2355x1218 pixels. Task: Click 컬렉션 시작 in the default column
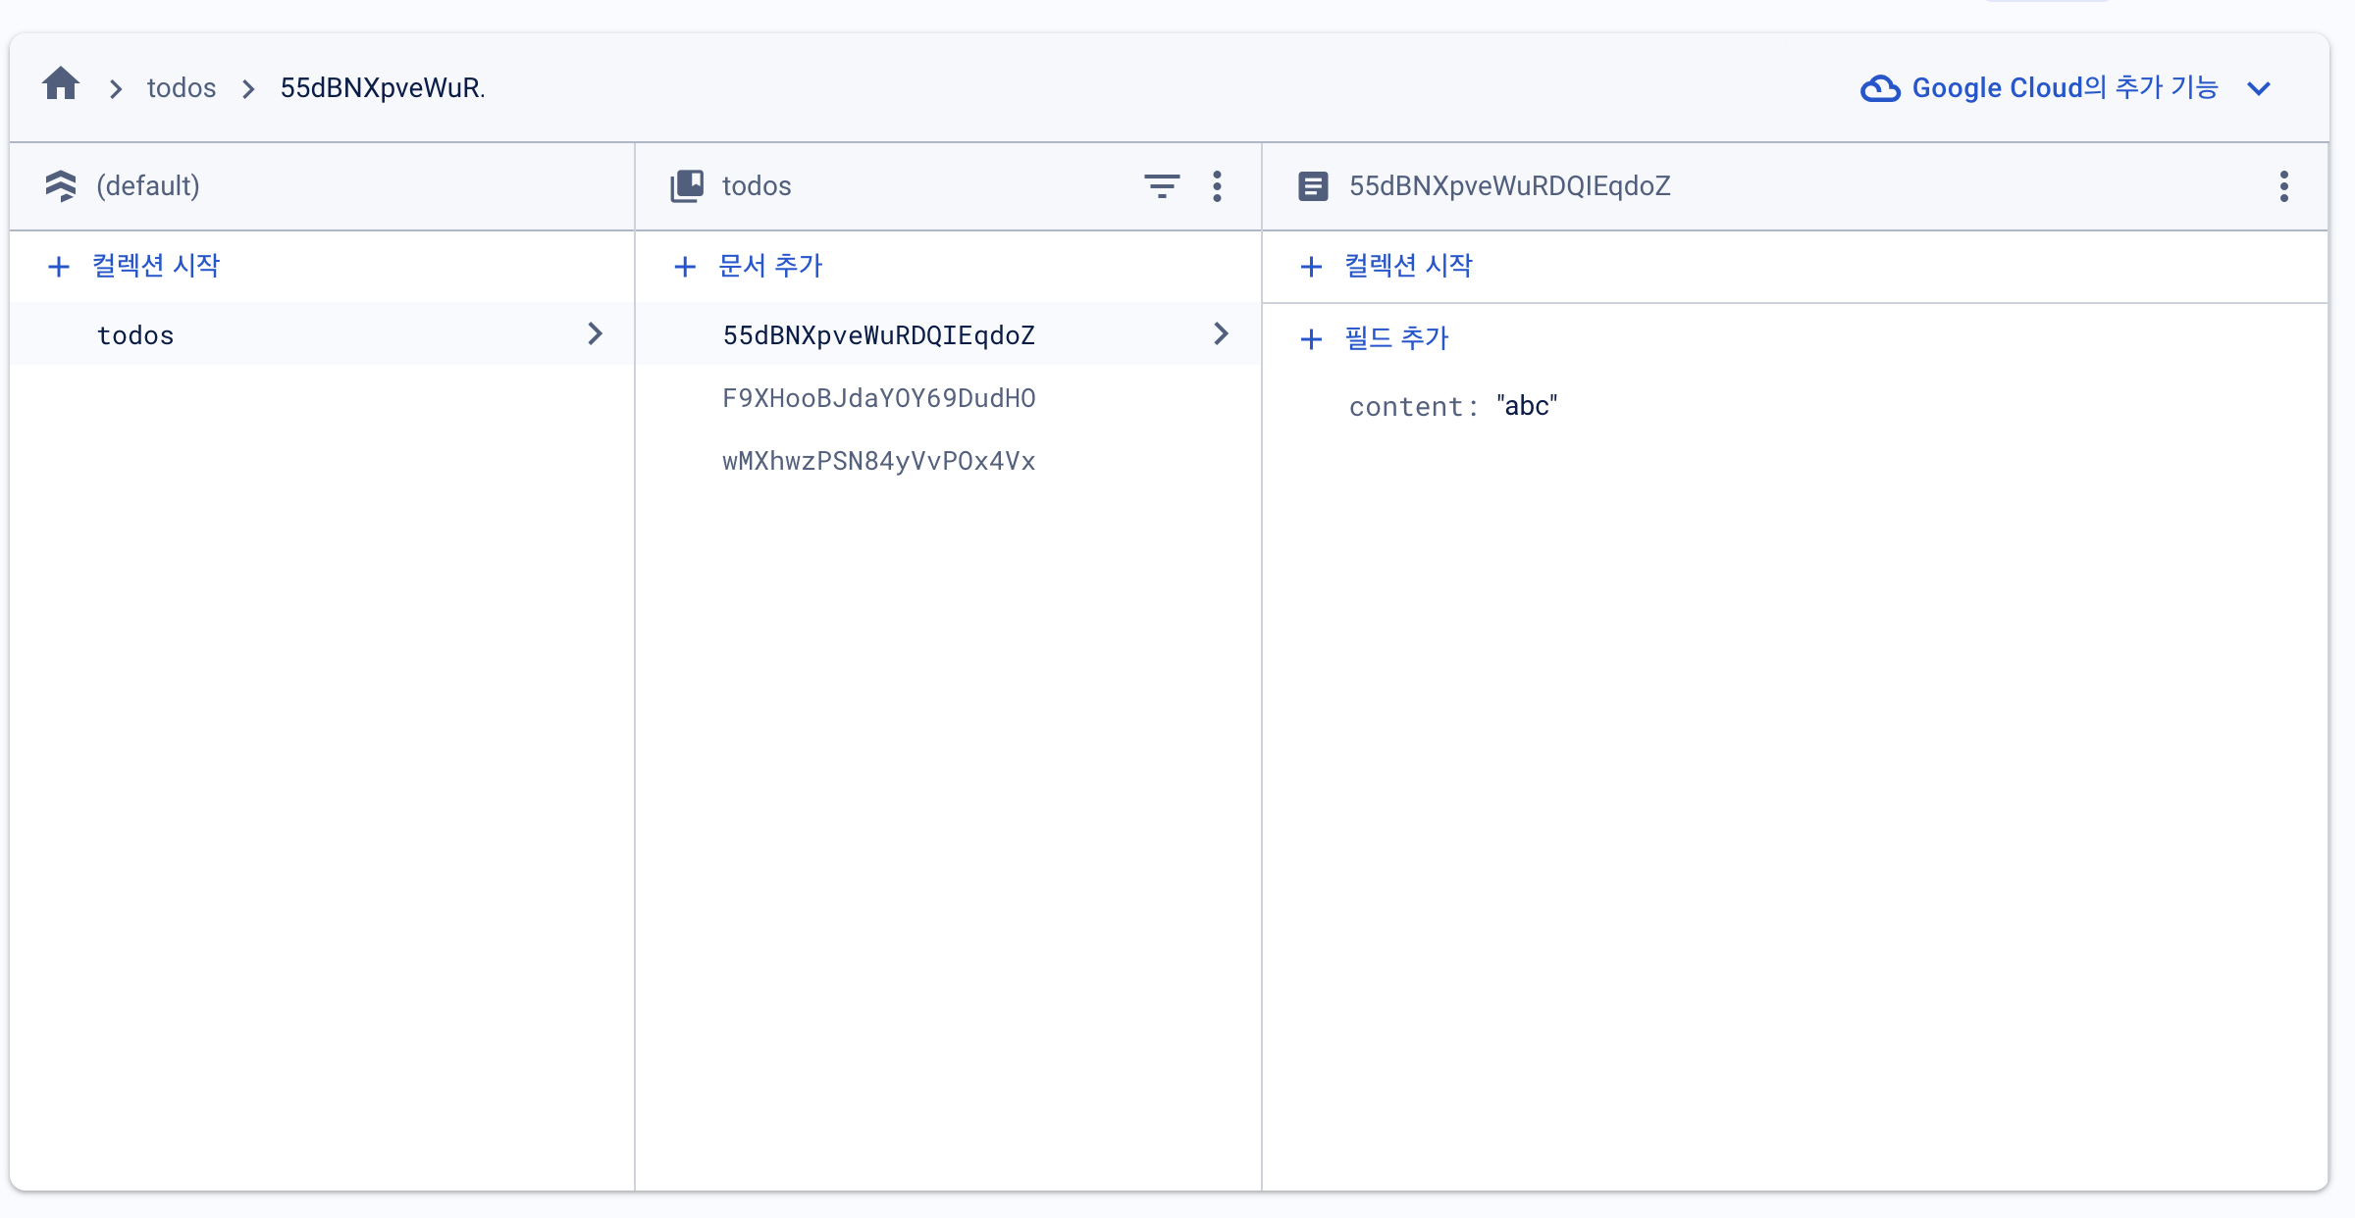[x=155, y=266]
